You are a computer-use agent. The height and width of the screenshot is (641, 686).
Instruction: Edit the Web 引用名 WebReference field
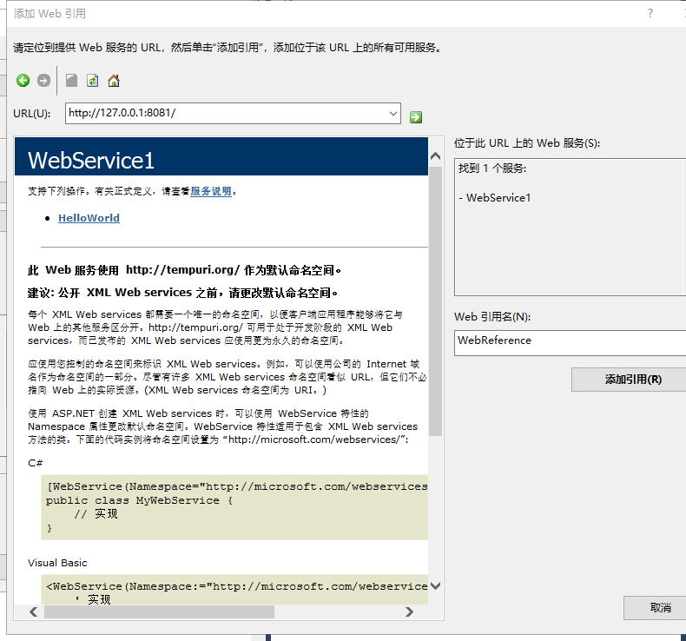coord(570,342)
